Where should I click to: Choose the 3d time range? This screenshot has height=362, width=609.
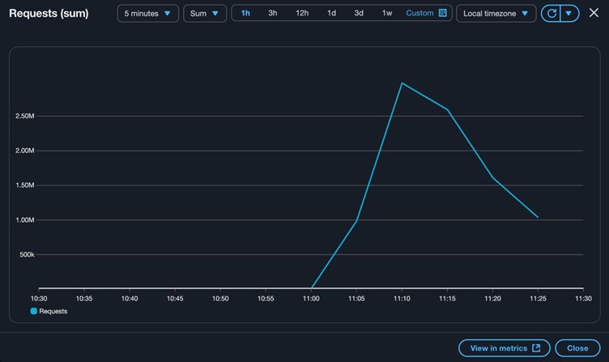coord(359,14)
